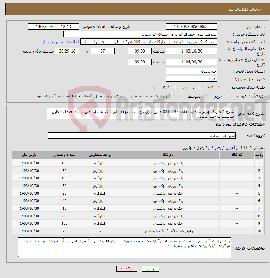The width and height of the screenshot is (270, 278).
Task: Click the response deadline hour 09:00 field
Action: (x=140, y=51)
